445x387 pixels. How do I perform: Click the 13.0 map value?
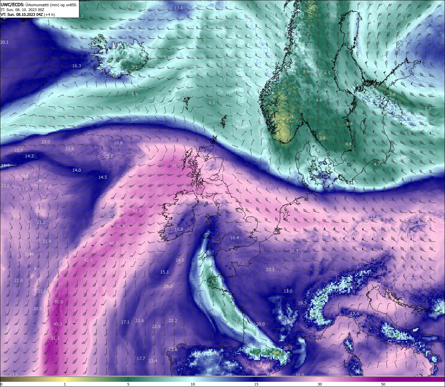tap(288, 291)
